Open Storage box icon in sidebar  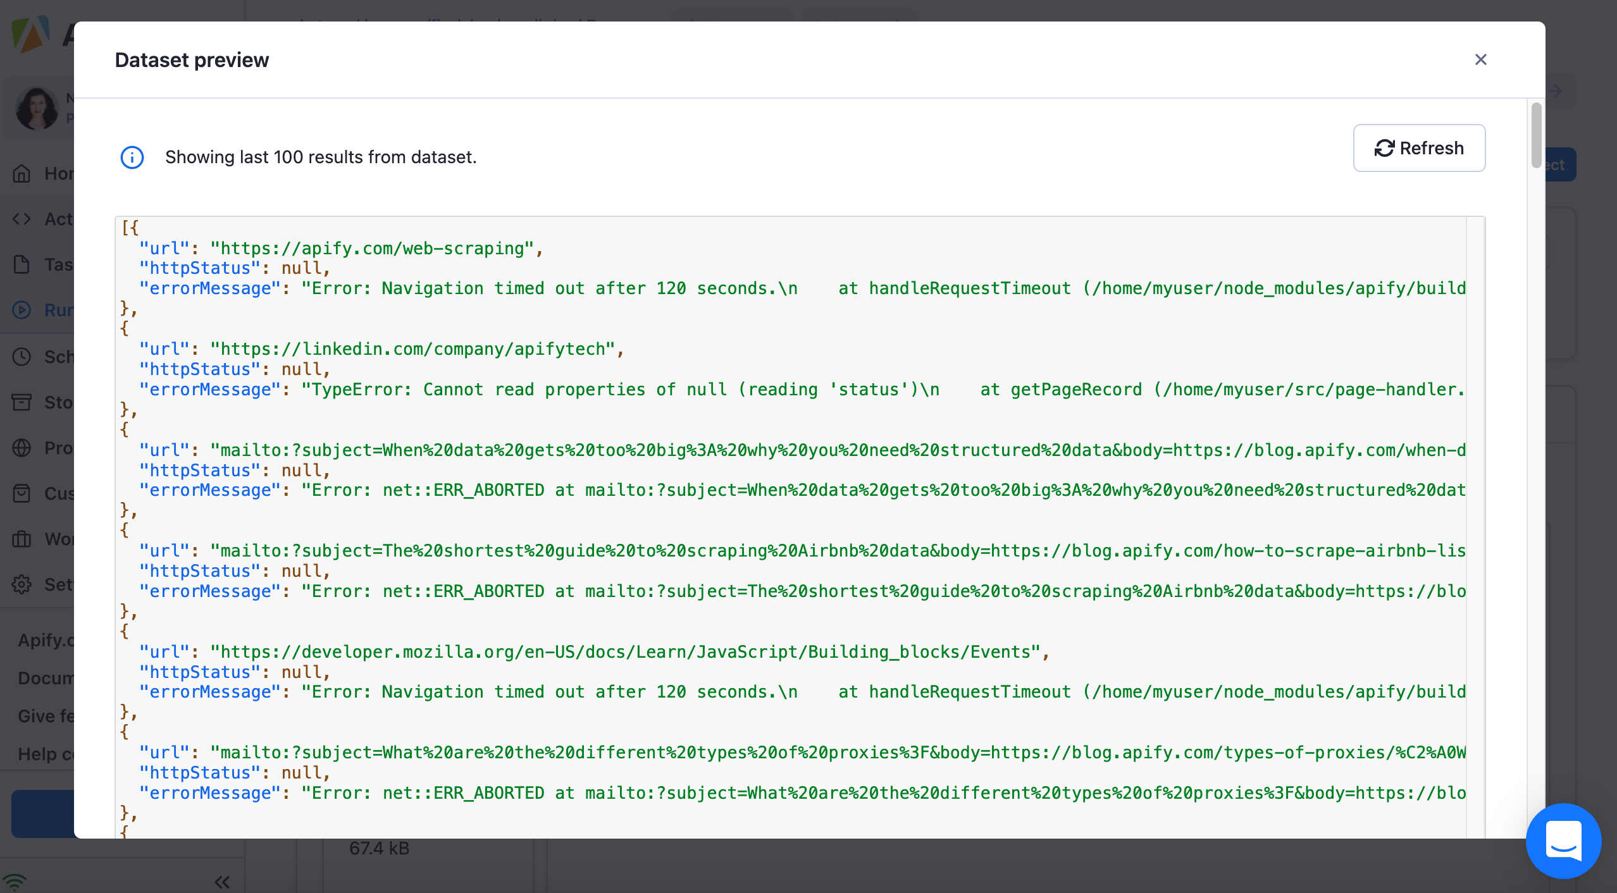coord(22,402)
